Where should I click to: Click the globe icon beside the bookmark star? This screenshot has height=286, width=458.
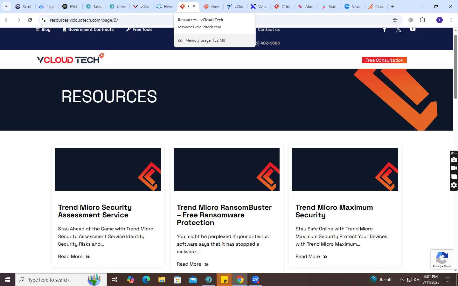click(411, 20)
